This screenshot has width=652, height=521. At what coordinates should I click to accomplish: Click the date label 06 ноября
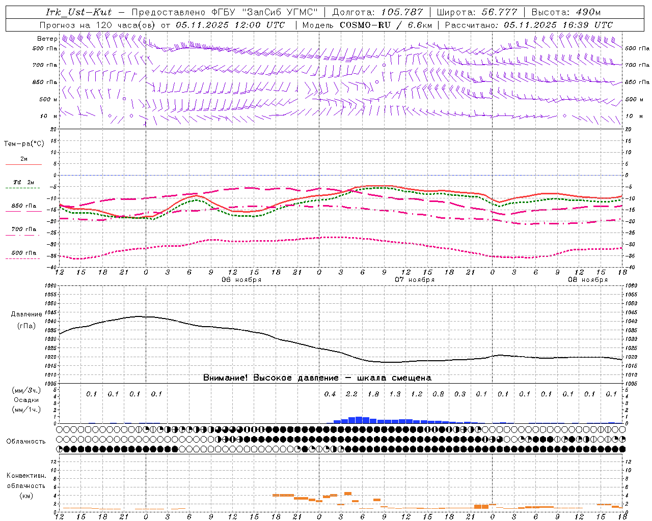pyautogui.click(x=241, y=280)
